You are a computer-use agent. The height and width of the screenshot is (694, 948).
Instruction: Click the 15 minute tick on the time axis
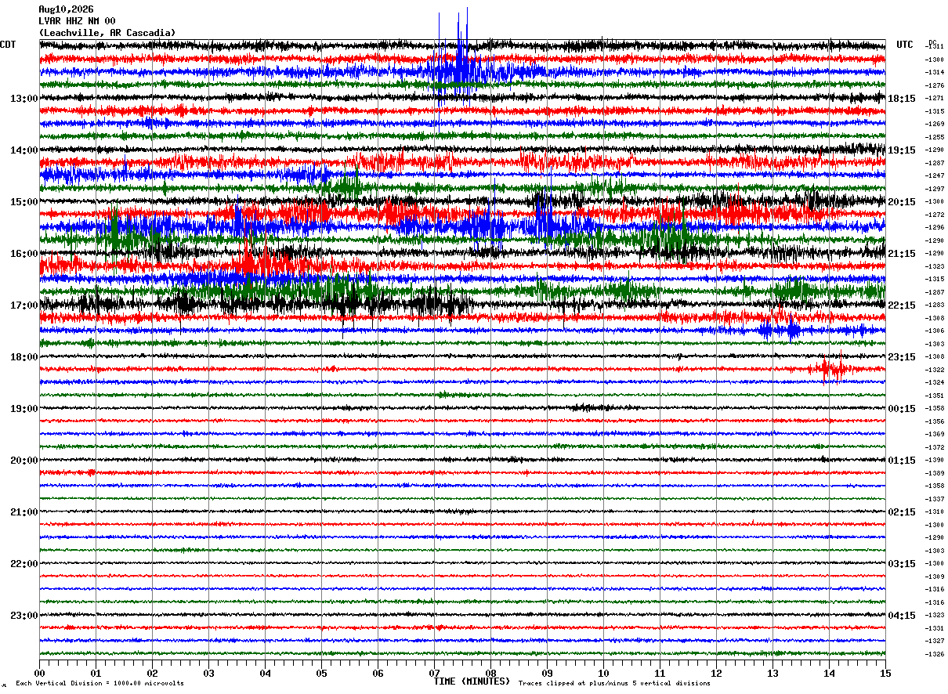(x=885, y=673)
